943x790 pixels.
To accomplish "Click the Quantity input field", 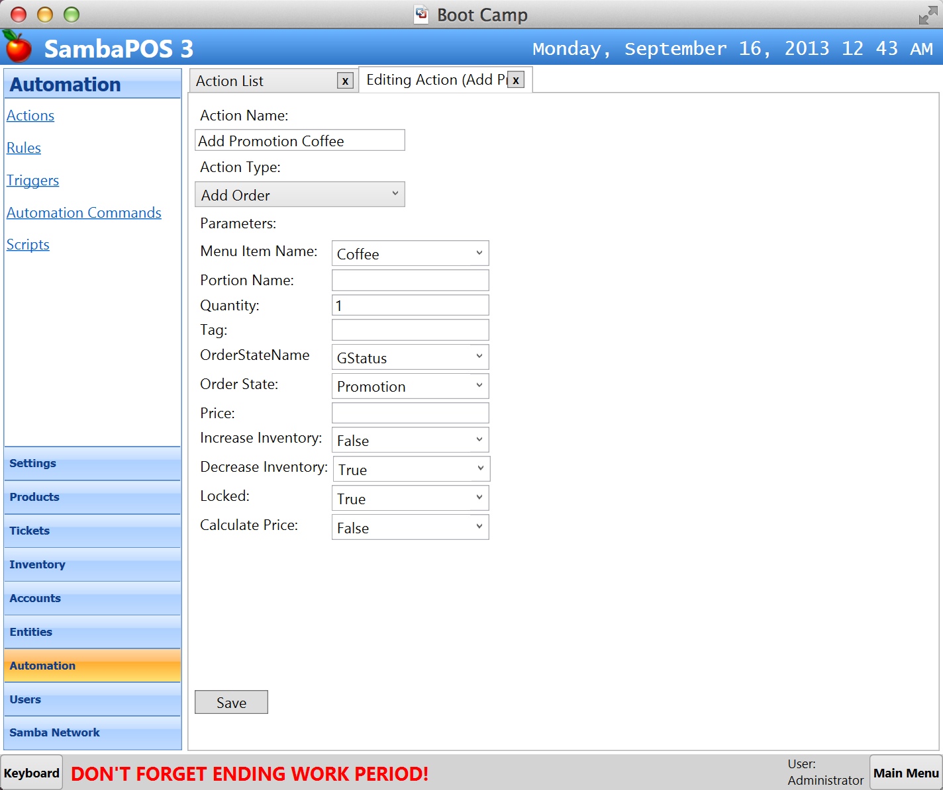I will click(x=410, y=305).
